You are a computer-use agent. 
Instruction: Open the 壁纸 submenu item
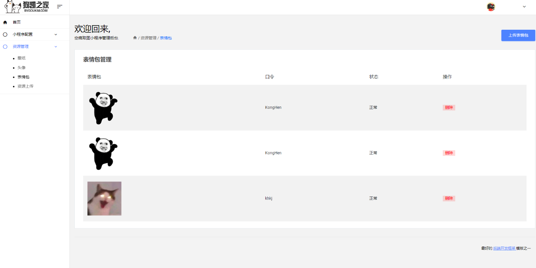pyautogui.click(x=22, y=58)
